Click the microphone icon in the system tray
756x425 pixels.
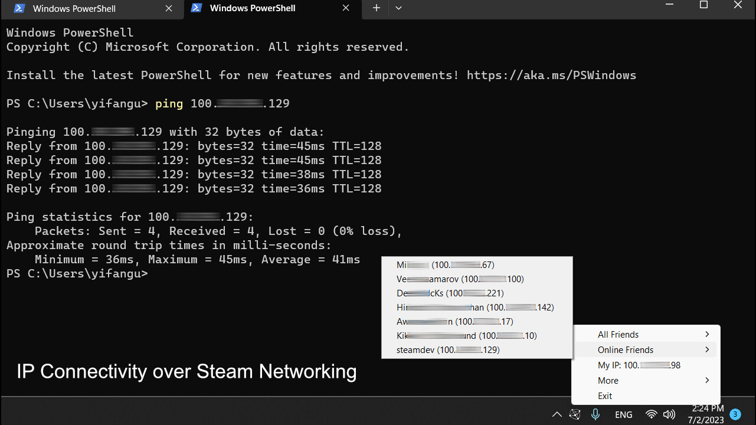click(595, 414)
